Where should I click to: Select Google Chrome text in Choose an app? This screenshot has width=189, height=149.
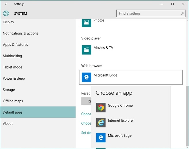tap(120, 106)
